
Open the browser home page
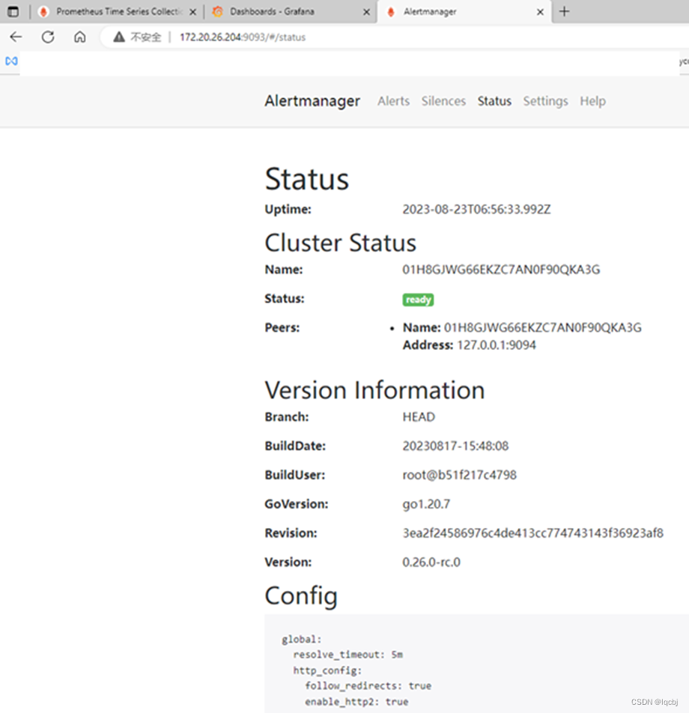[x=79, y=36]
